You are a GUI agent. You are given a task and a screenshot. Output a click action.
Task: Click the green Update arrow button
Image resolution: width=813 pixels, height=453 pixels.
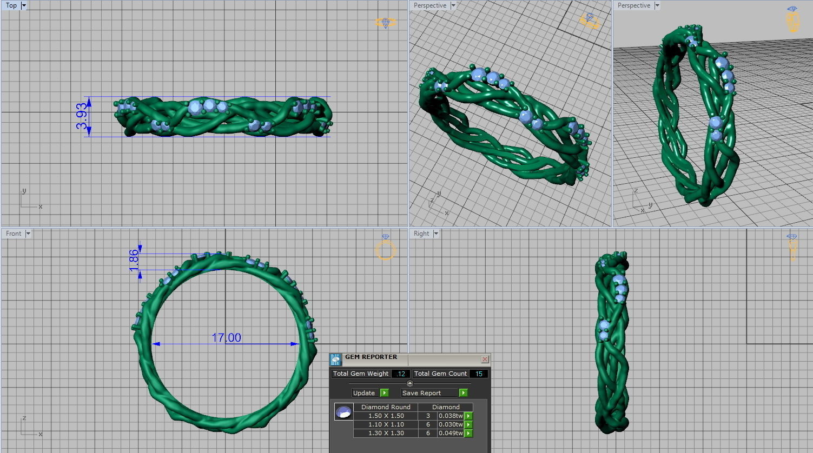pyautogui.click(x=384, y=393)
